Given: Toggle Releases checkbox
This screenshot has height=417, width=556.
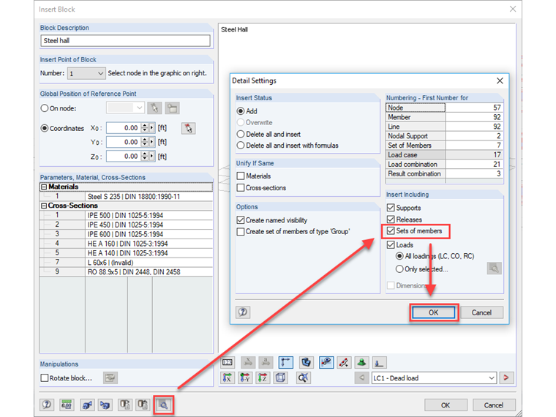Looking at the screenshot, I should point(391,219).
